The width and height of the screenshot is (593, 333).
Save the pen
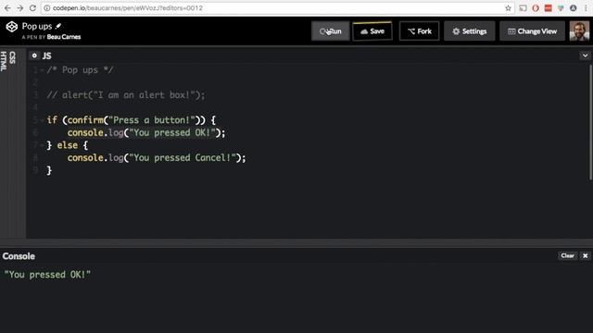point(372,31)
